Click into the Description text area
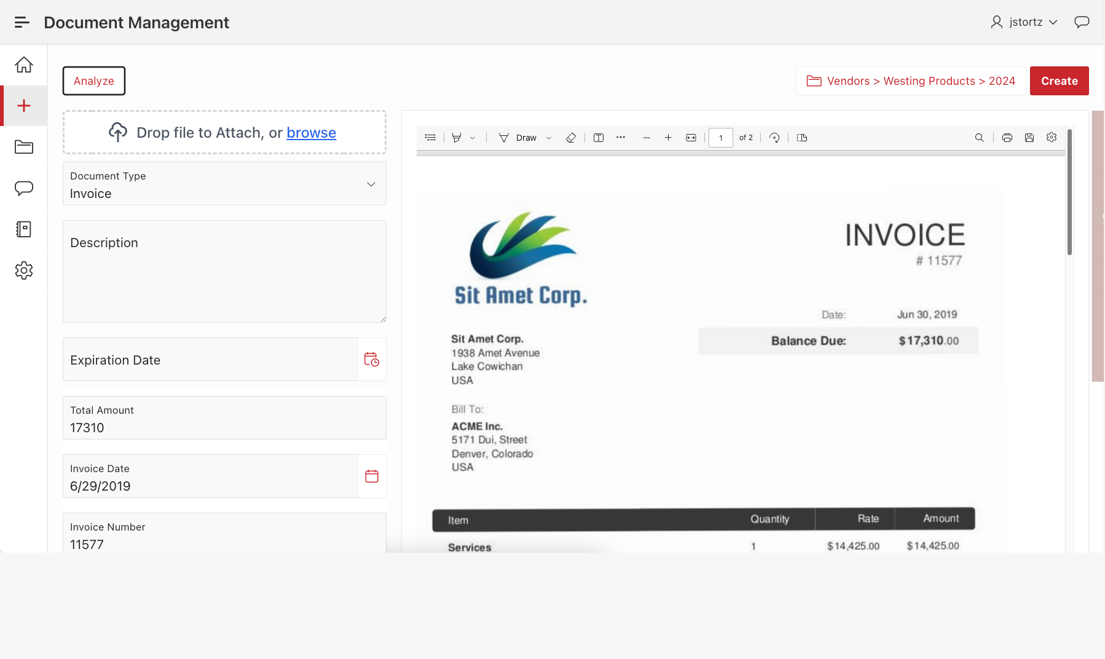The height and width of the screenshot is (659, 1105). coord(224,271)
